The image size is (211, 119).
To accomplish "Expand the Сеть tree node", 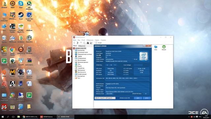I will coord(74,64).
